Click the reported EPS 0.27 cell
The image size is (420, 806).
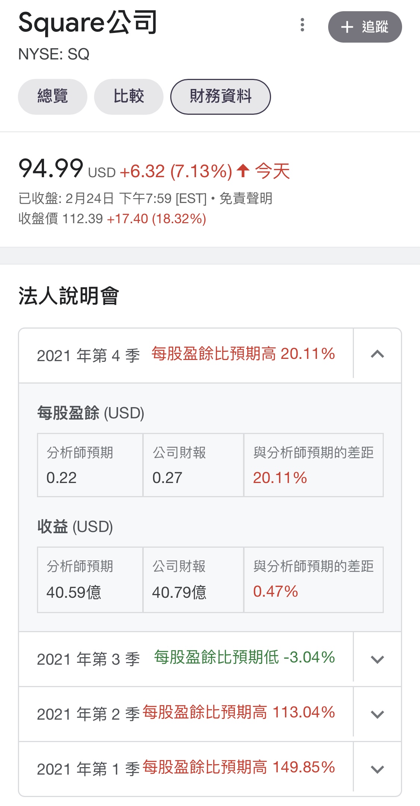click(193, 465)
